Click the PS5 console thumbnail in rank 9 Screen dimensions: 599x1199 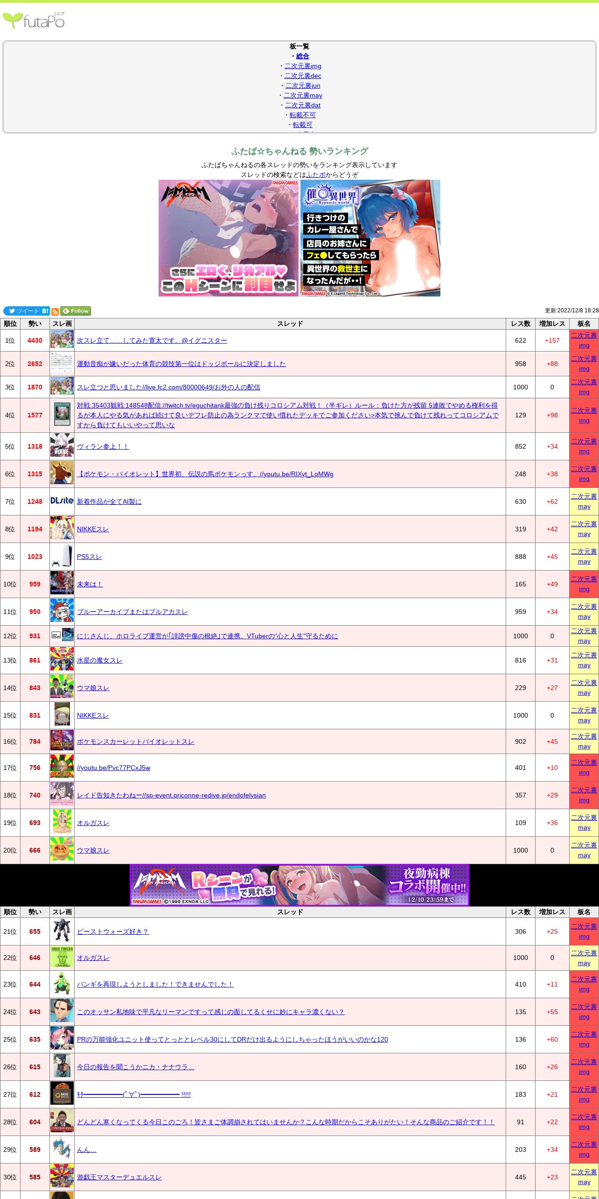pos(62,556)
